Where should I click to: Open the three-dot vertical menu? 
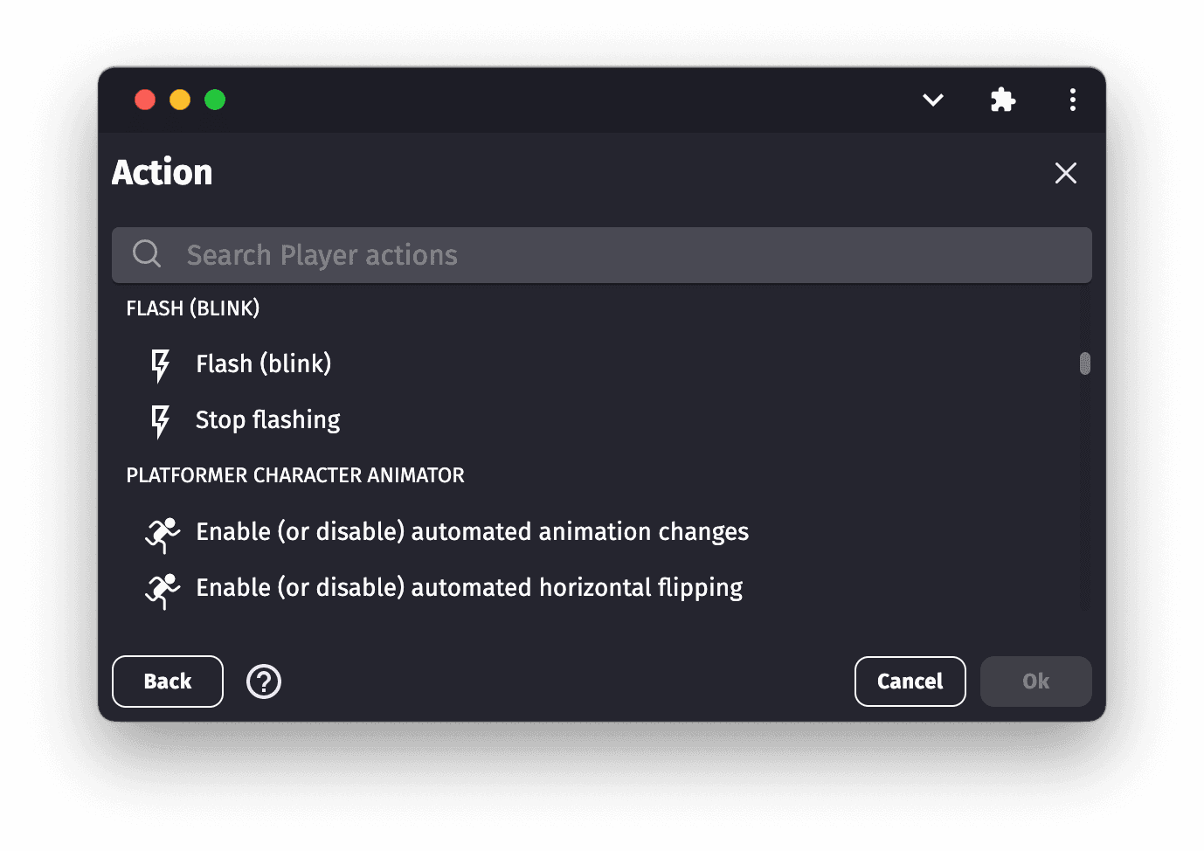[1072, 100]
